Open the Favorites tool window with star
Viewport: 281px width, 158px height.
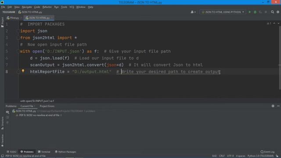pos(2,140)
